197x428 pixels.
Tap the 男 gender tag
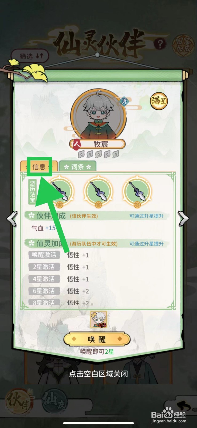124,101
